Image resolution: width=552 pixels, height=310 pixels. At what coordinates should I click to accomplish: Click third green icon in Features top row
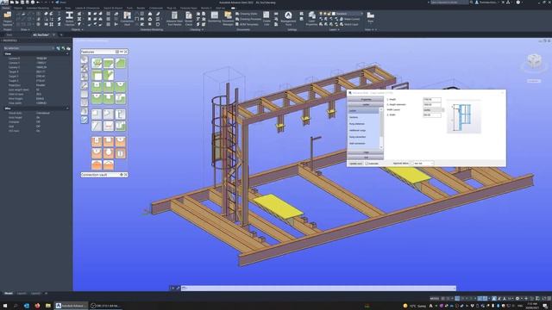pyautogui.click(x=121, y=64)
